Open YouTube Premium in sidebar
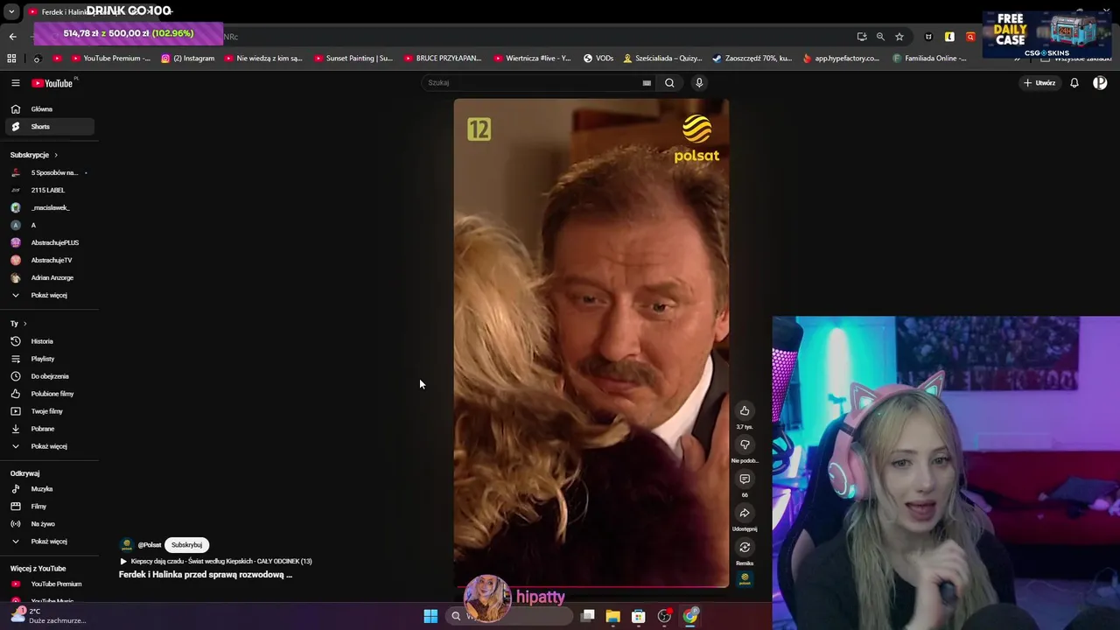 click(x=49, y=584)
